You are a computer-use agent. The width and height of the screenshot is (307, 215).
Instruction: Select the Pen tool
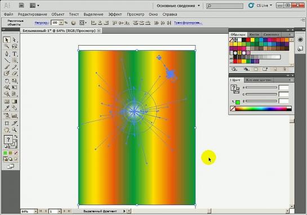point(7,53)
